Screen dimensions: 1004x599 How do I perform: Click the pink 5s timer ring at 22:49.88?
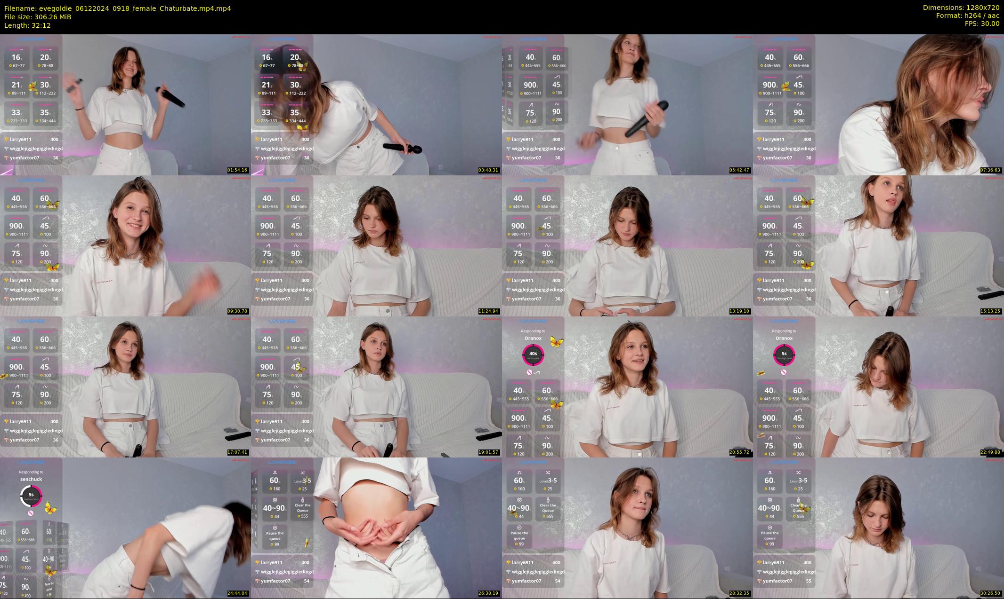click(x=784, y=355)
